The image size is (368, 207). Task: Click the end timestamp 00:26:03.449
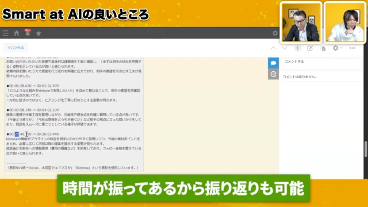(48, 134)
